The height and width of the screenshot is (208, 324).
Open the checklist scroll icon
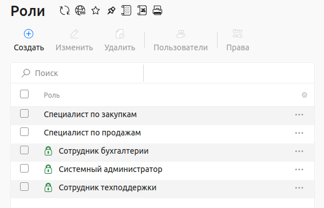(x=127, y=10)
